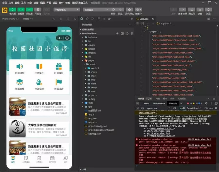Switch to the Performance tab
This screenshot has height=172, width=219.
[159, 104]
